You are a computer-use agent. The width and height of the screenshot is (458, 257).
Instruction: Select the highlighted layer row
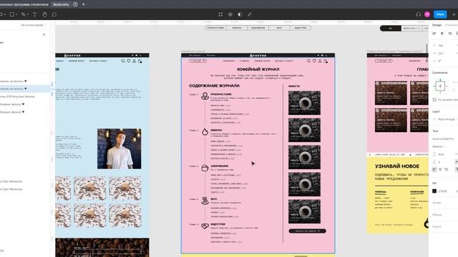point(25,89)
